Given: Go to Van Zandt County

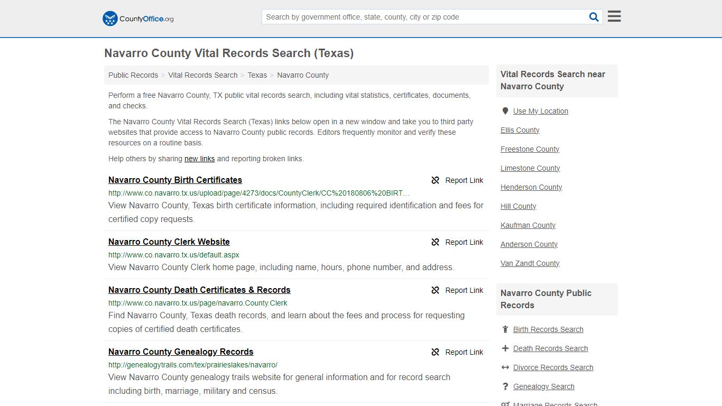Looking at the screenshot, I should 530,263.
